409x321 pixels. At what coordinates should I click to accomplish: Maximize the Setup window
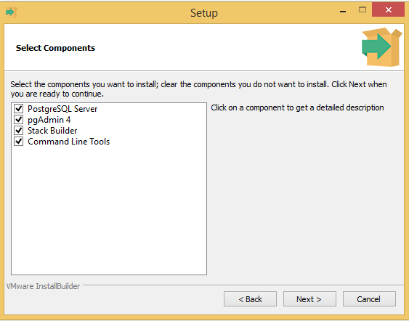tap(363, 10)
